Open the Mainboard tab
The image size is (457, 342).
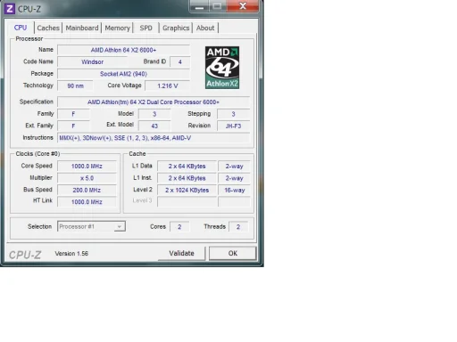point(82,28)
